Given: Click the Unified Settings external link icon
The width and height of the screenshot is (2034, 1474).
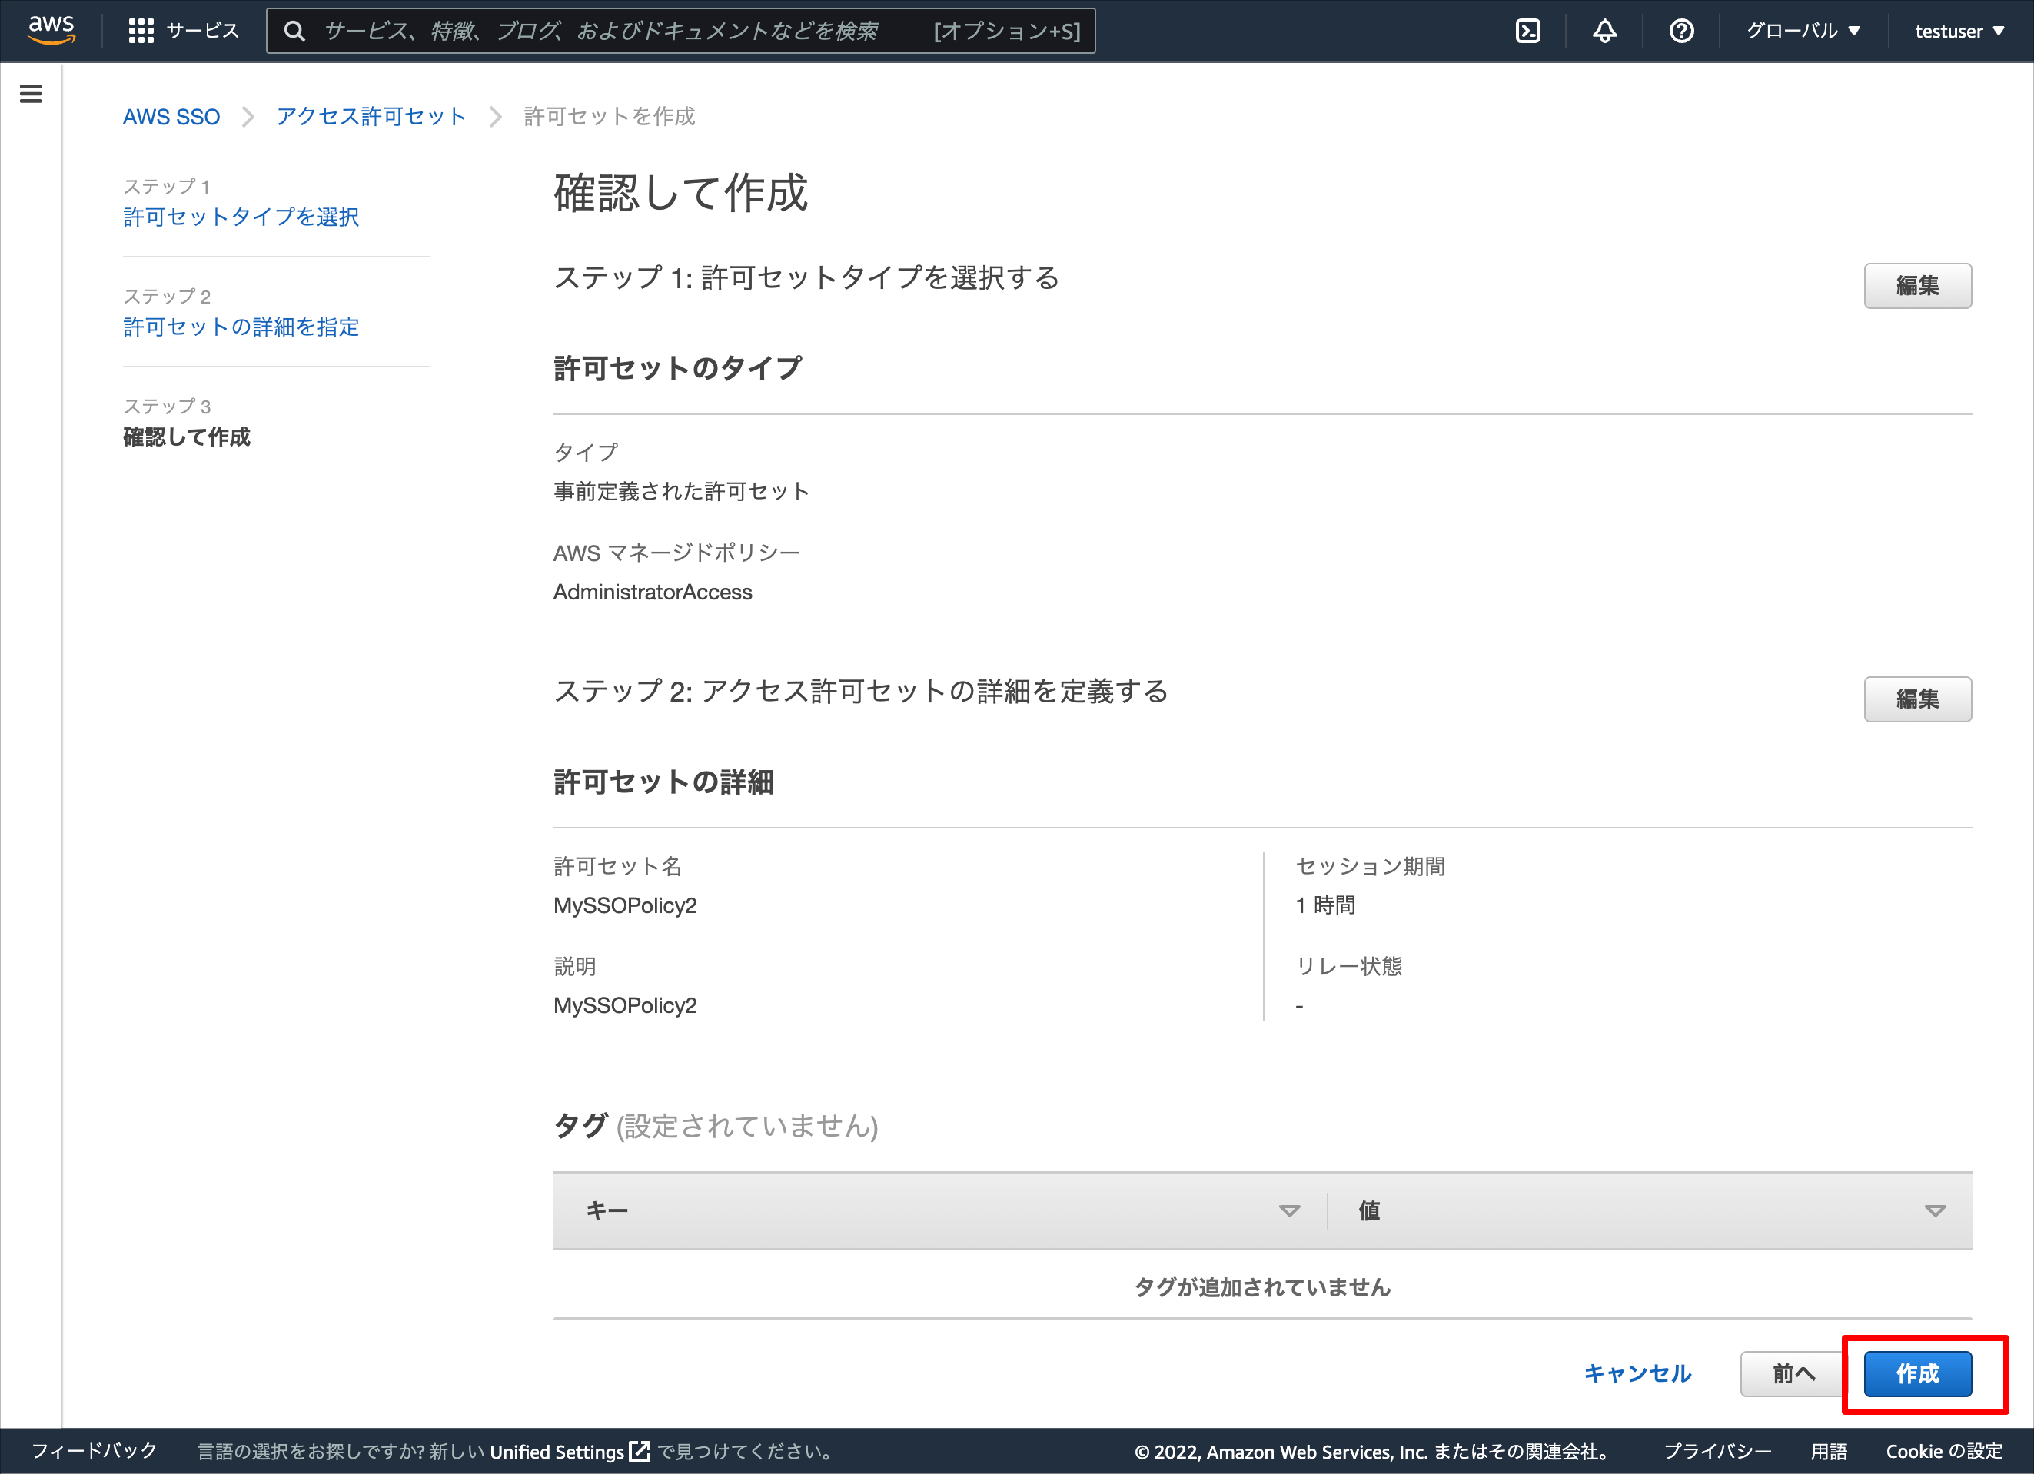Looking at the screenshot, I should (640, 1451).
